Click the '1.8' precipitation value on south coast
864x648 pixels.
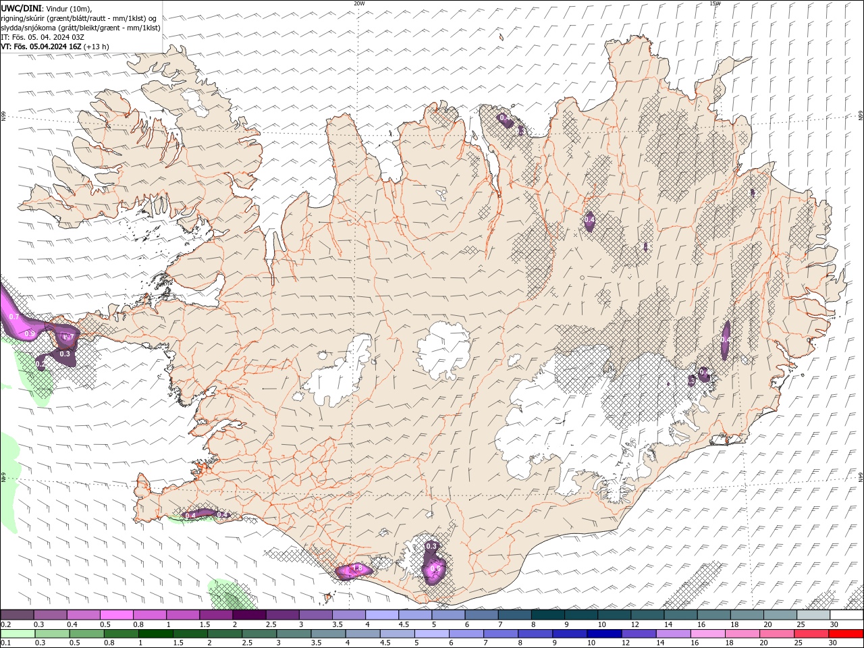358,569
